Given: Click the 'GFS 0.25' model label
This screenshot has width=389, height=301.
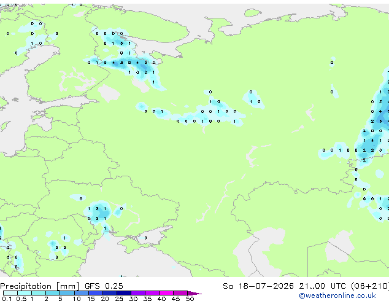Looking at the screenshot, I should [104, 286].
